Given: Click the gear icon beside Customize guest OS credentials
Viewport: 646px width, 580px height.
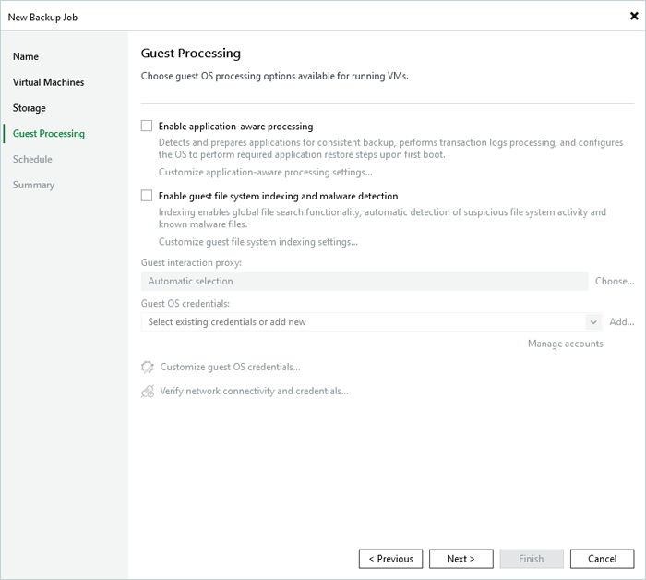Looking at the screenshot, I should click(x=148, y=367).
